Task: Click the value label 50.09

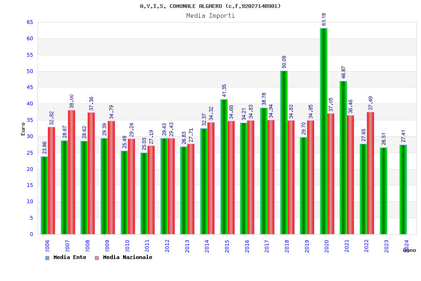Action: click(x=284, y=62)
